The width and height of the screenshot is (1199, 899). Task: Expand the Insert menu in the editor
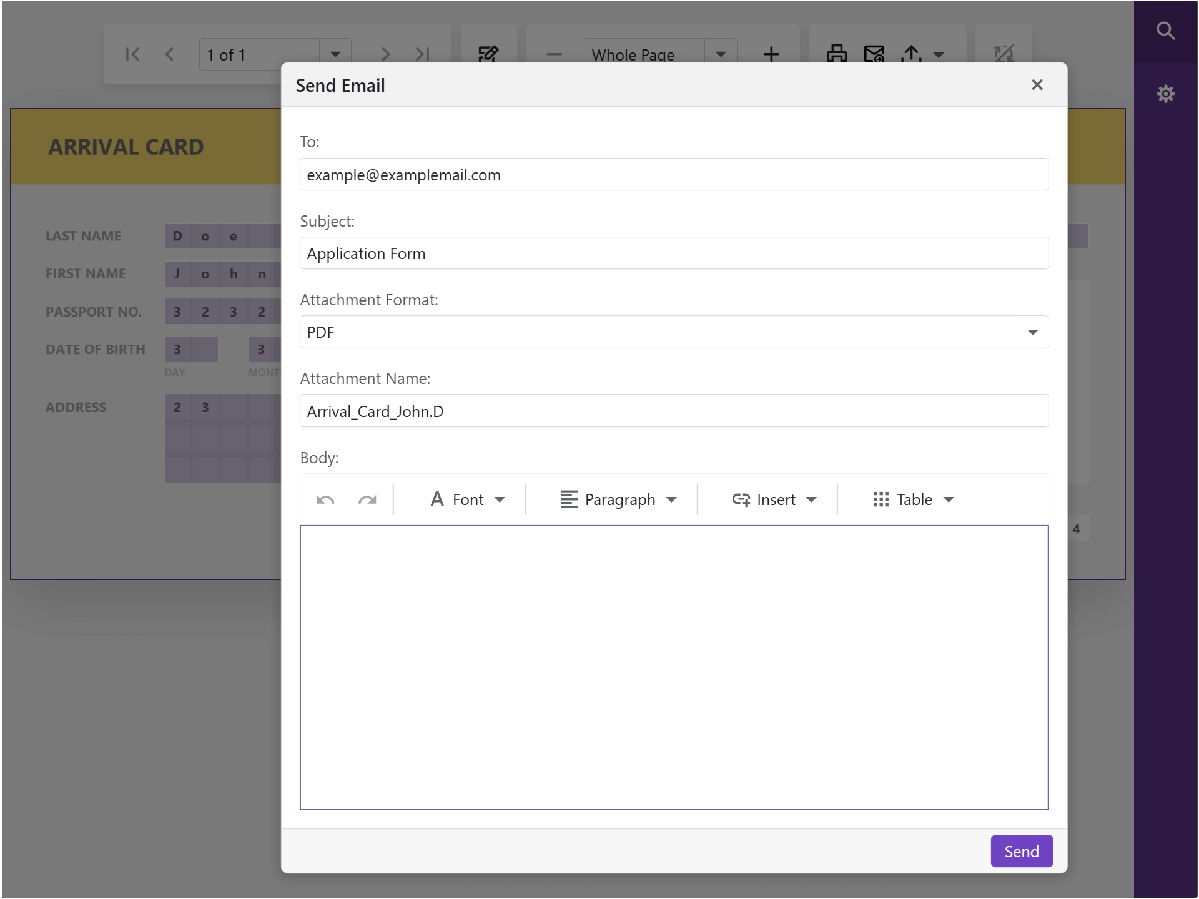[x=774, y=499]
